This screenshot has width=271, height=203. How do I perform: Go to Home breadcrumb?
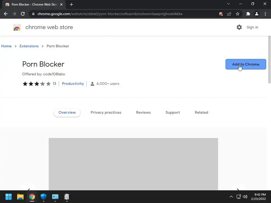(6, 46)
